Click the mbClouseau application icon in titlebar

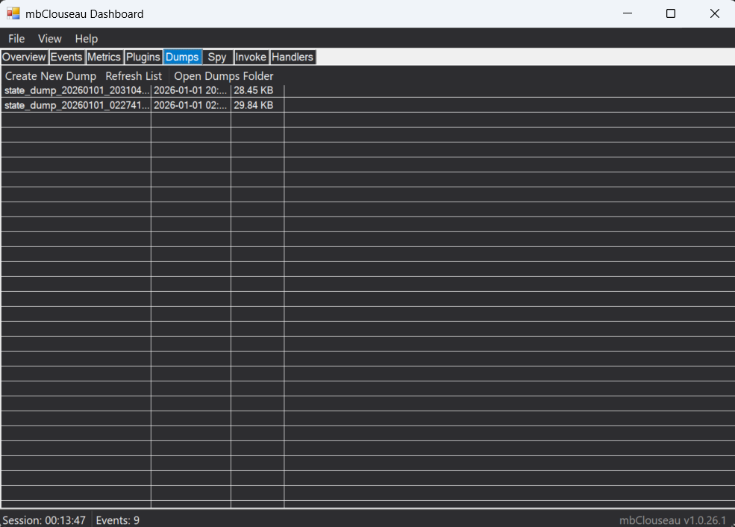[x=13, y=13]
